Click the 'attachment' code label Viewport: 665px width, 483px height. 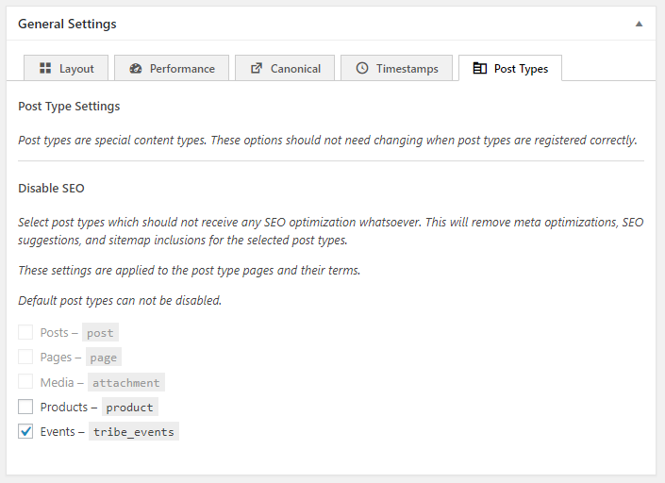[126, 382]
